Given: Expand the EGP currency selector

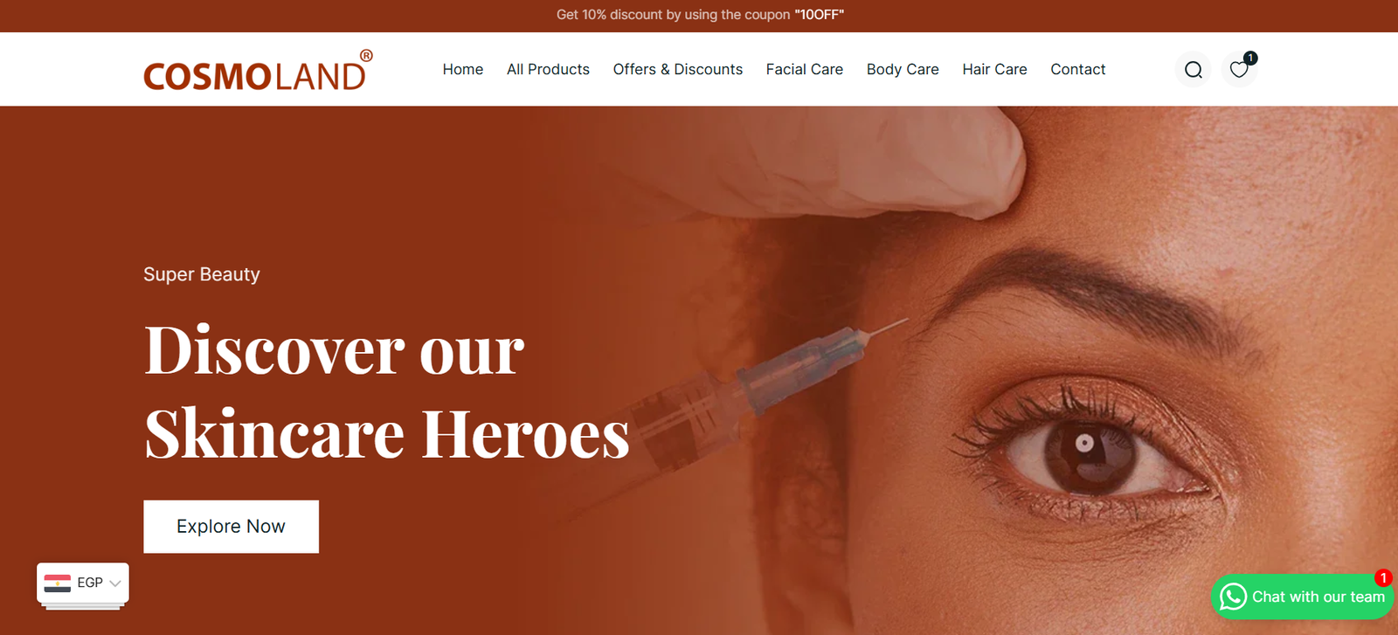Looking at the screenshot, I should coord(83,583).
